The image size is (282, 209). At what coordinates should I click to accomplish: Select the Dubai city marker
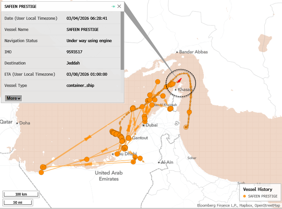[144, 125]
